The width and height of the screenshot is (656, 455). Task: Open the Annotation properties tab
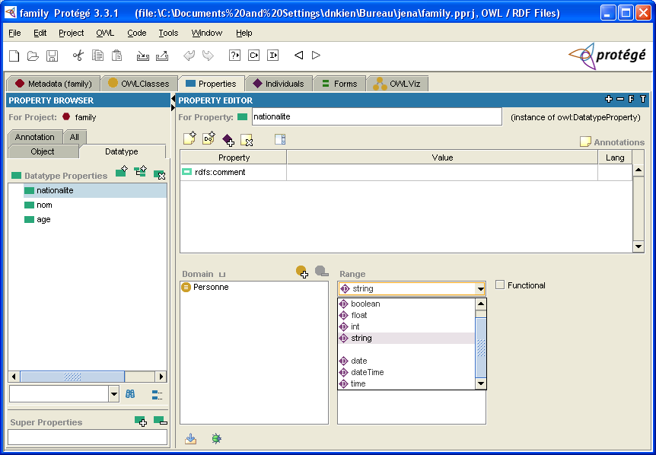pyautogui.click(x=35, y=137)
